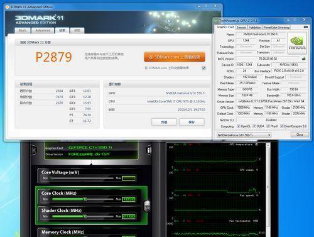Toggle the core/shader clock link icon
This screenshot has height=237, width=314.
coord(148,206)
